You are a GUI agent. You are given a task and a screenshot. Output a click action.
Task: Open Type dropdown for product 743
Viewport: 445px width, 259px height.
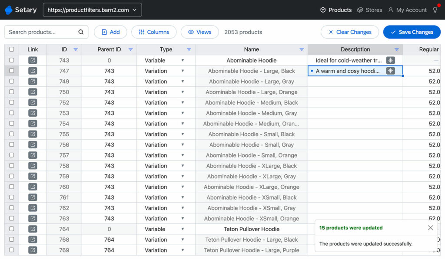coord(183,60)
